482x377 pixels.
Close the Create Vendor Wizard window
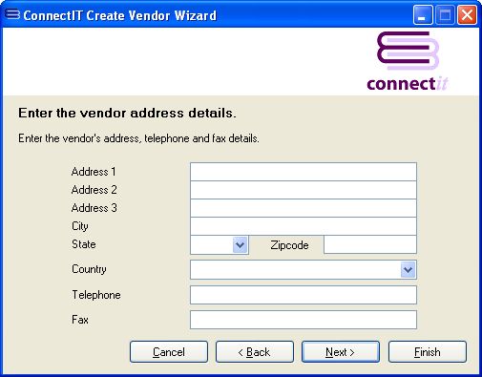point(467,15)
